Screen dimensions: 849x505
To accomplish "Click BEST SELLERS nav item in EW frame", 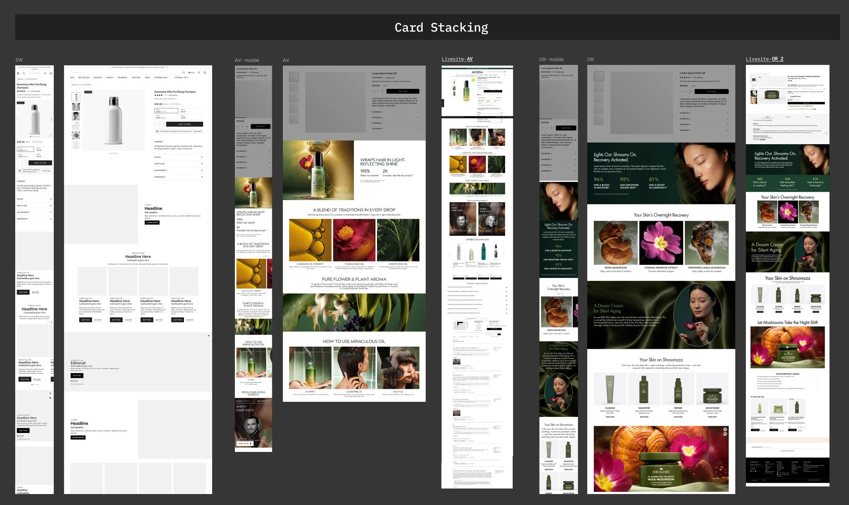I will click(x=84, y=77).
